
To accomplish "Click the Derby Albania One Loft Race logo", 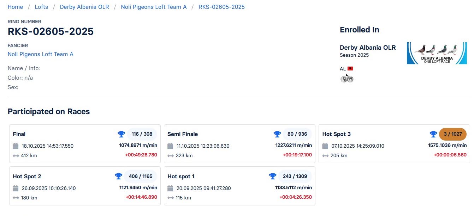I will coord(437,53).
